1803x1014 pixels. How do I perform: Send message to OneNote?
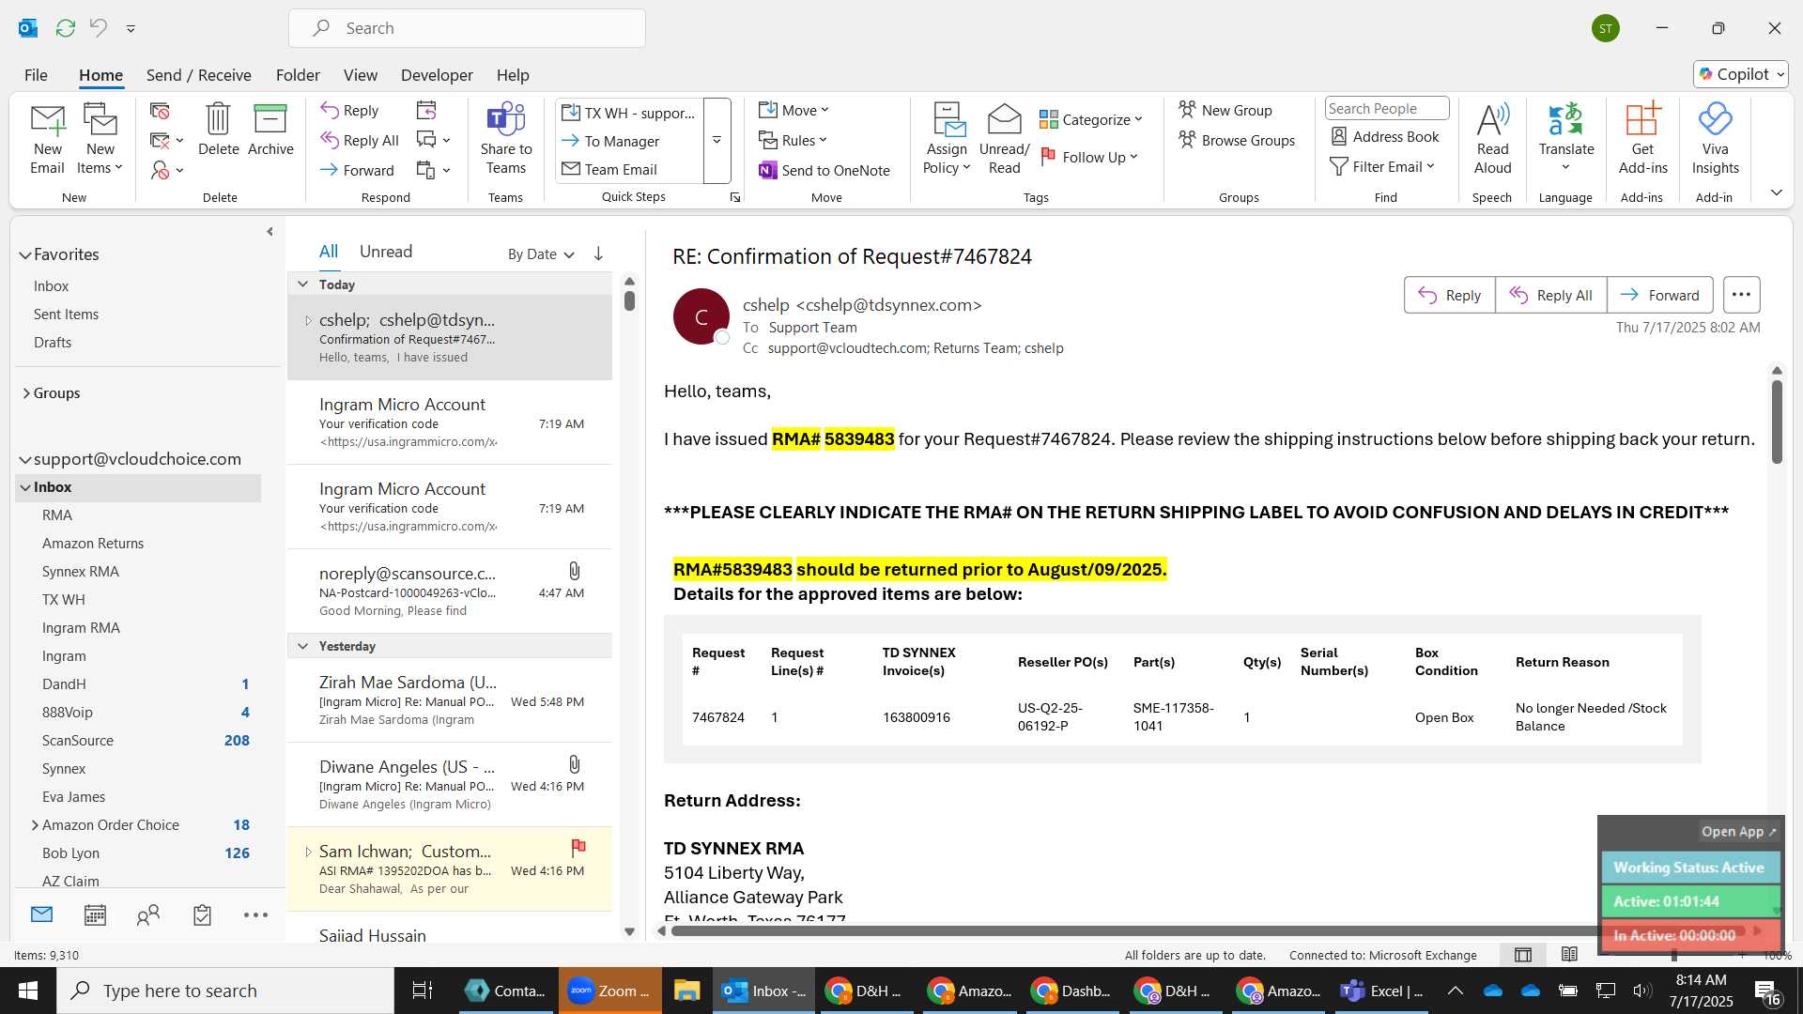(824, 170)
